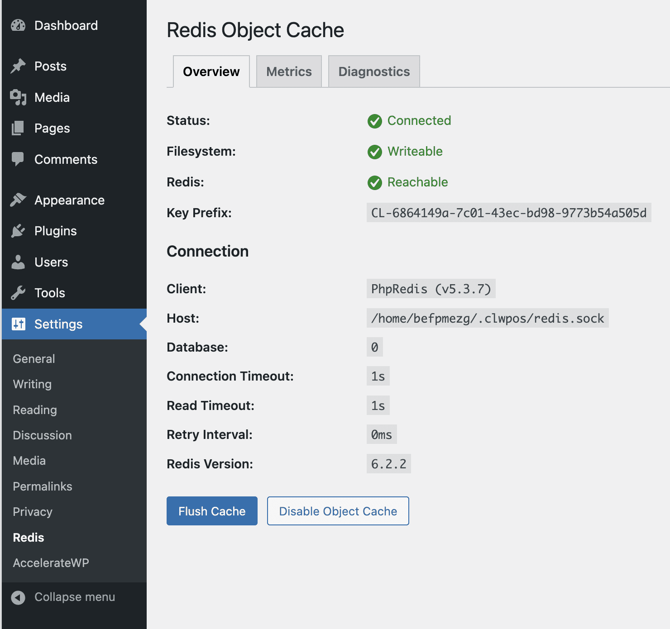
Task: Click the Read Timeout value 1s
Action: click(378, 405)
